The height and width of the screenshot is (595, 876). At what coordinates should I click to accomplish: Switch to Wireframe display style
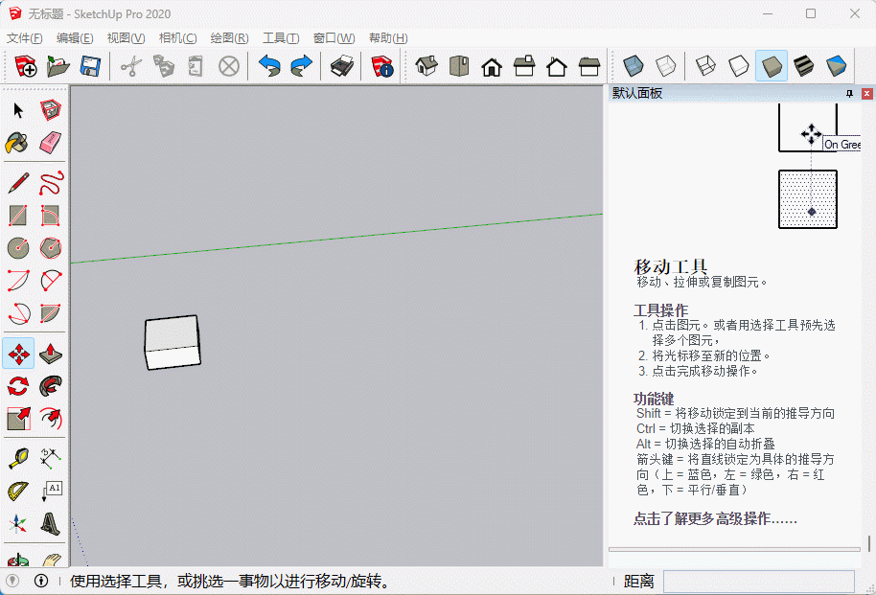tap(704, 66)
